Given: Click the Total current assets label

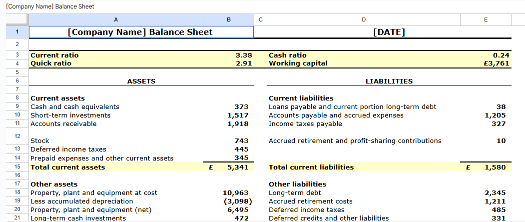Looking at the screenshot, I should point(68,167).
